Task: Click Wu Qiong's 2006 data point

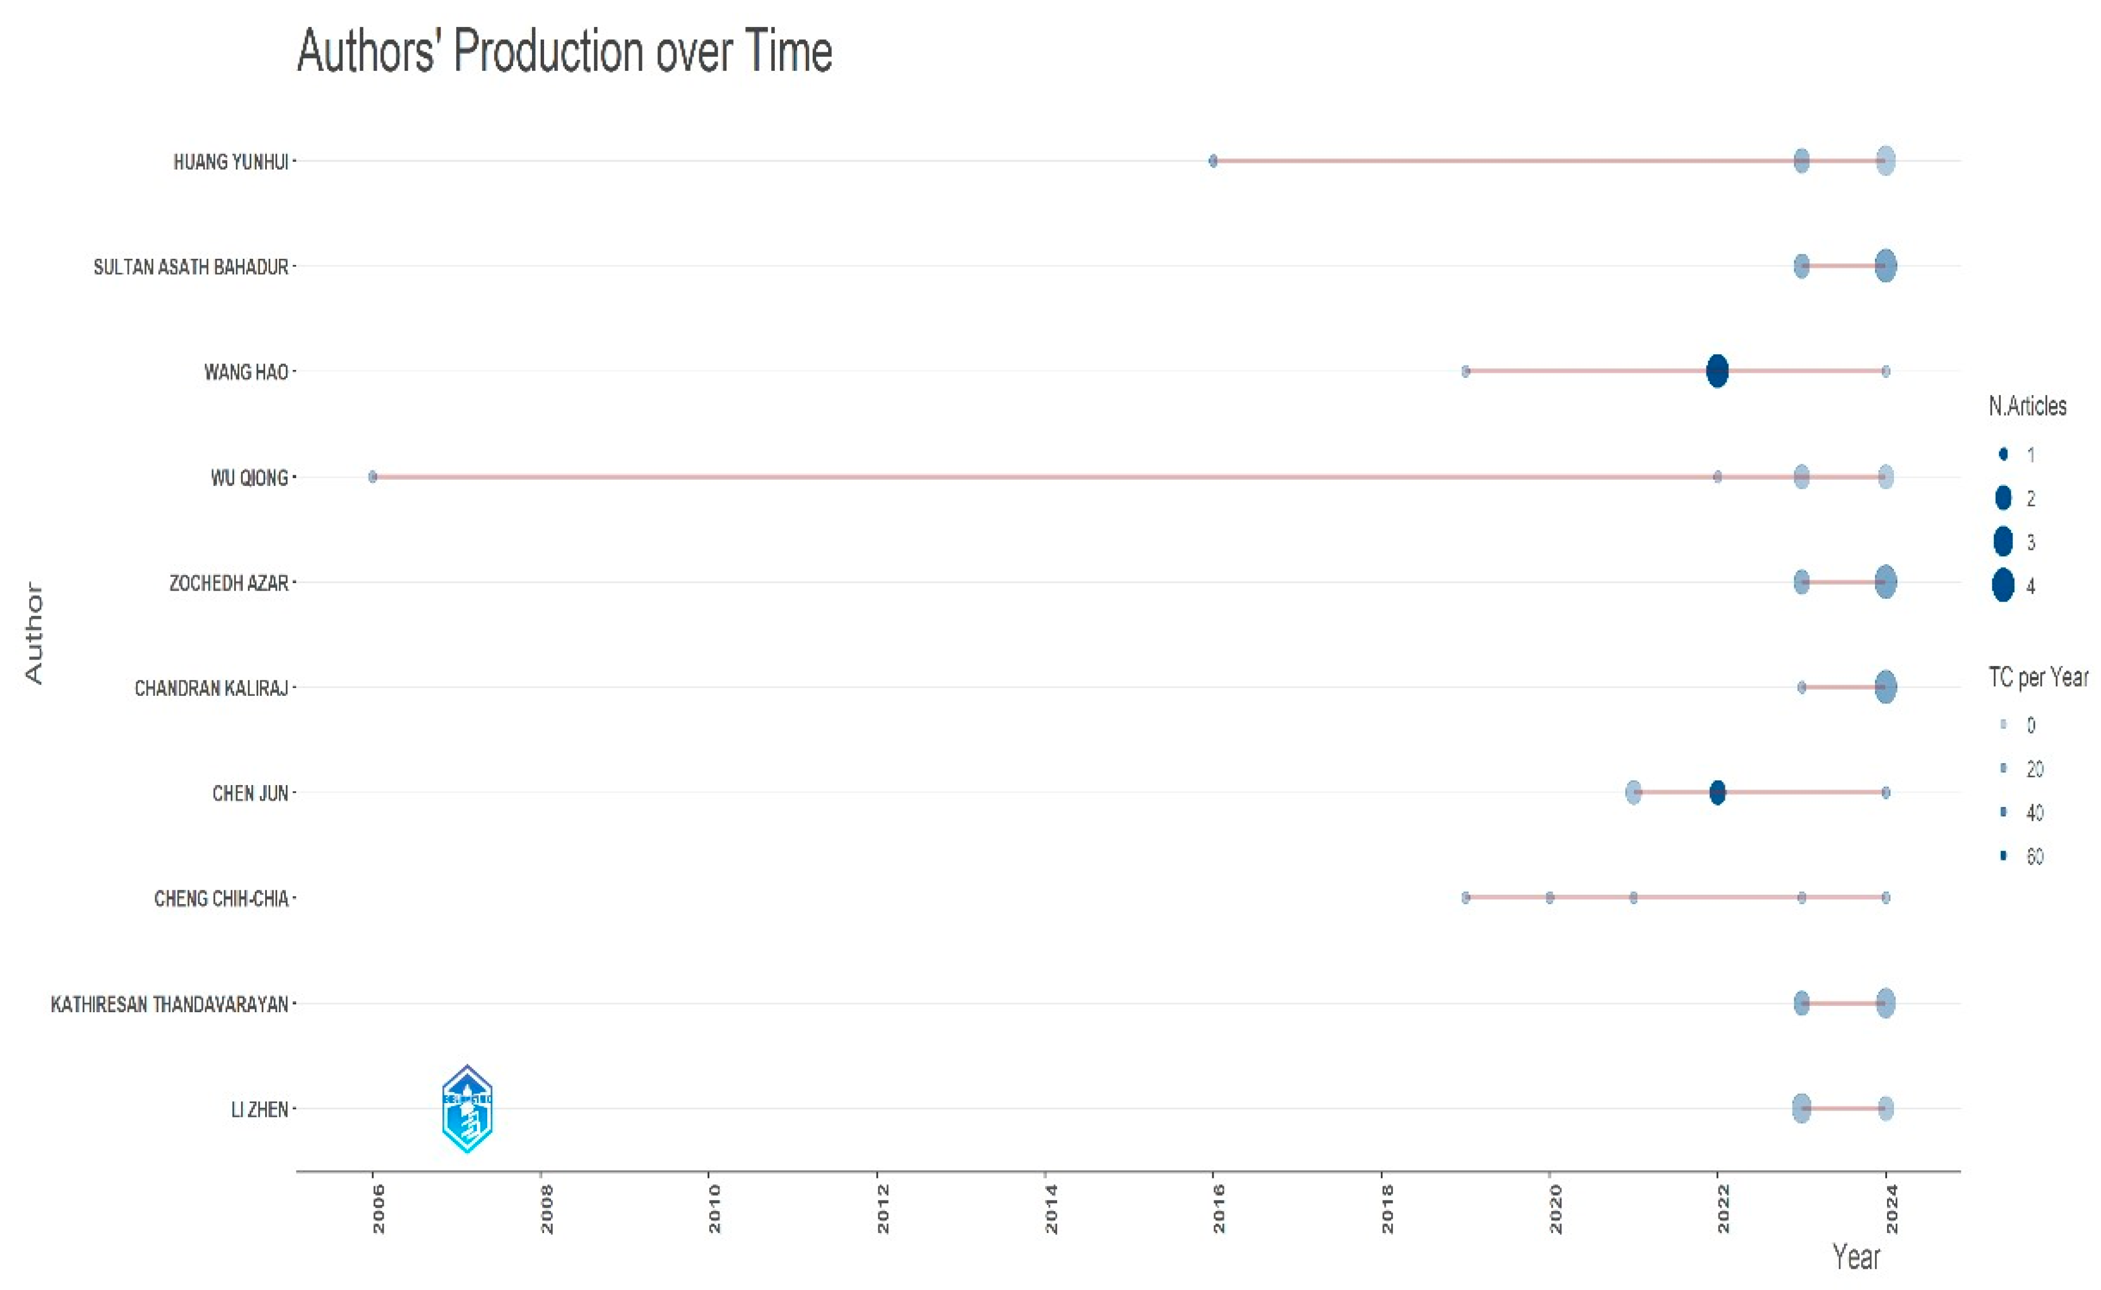Action: [x=373, y=476]
